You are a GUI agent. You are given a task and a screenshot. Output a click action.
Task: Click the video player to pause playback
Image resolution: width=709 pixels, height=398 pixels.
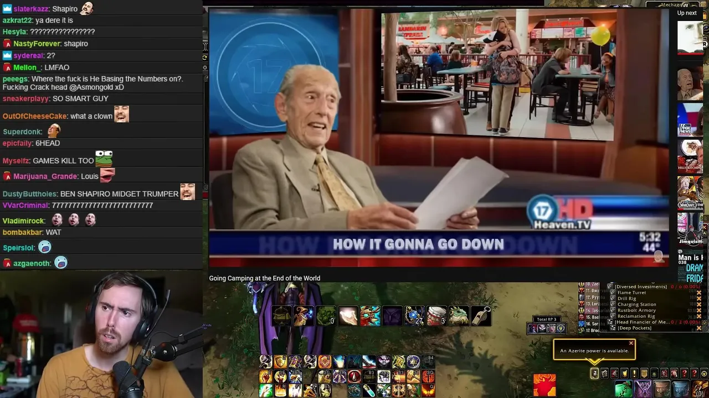439,137
